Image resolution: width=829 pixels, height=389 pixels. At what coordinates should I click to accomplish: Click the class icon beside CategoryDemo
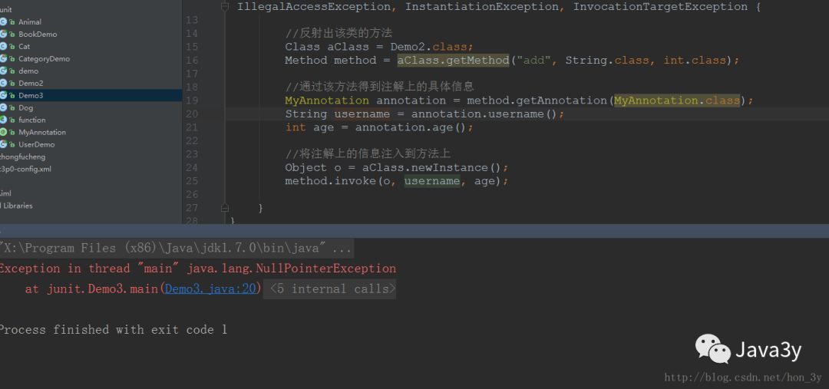[x=3, y=58]
